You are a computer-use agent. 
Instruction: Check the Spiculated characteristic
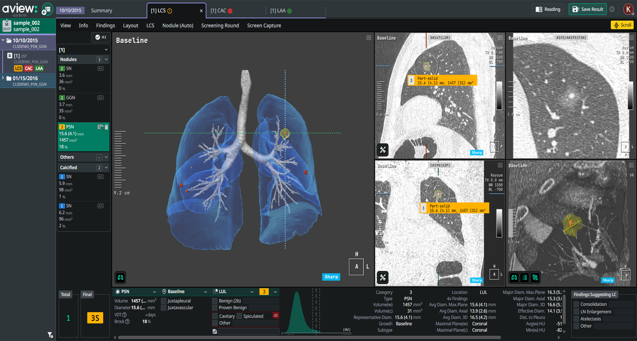coord(239,316)
